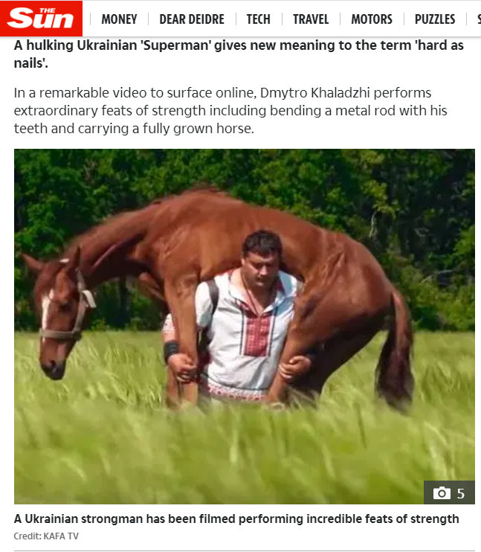The width and height of the screenshot is (481, 552).
Task: Open the Travel section
Action: [311, 19]
